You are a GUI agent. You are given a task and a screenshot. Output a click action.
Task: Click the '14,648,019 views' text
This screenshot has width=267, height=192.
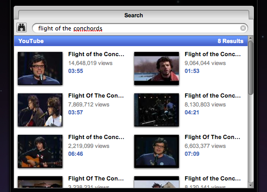click(x=90, y=63)
